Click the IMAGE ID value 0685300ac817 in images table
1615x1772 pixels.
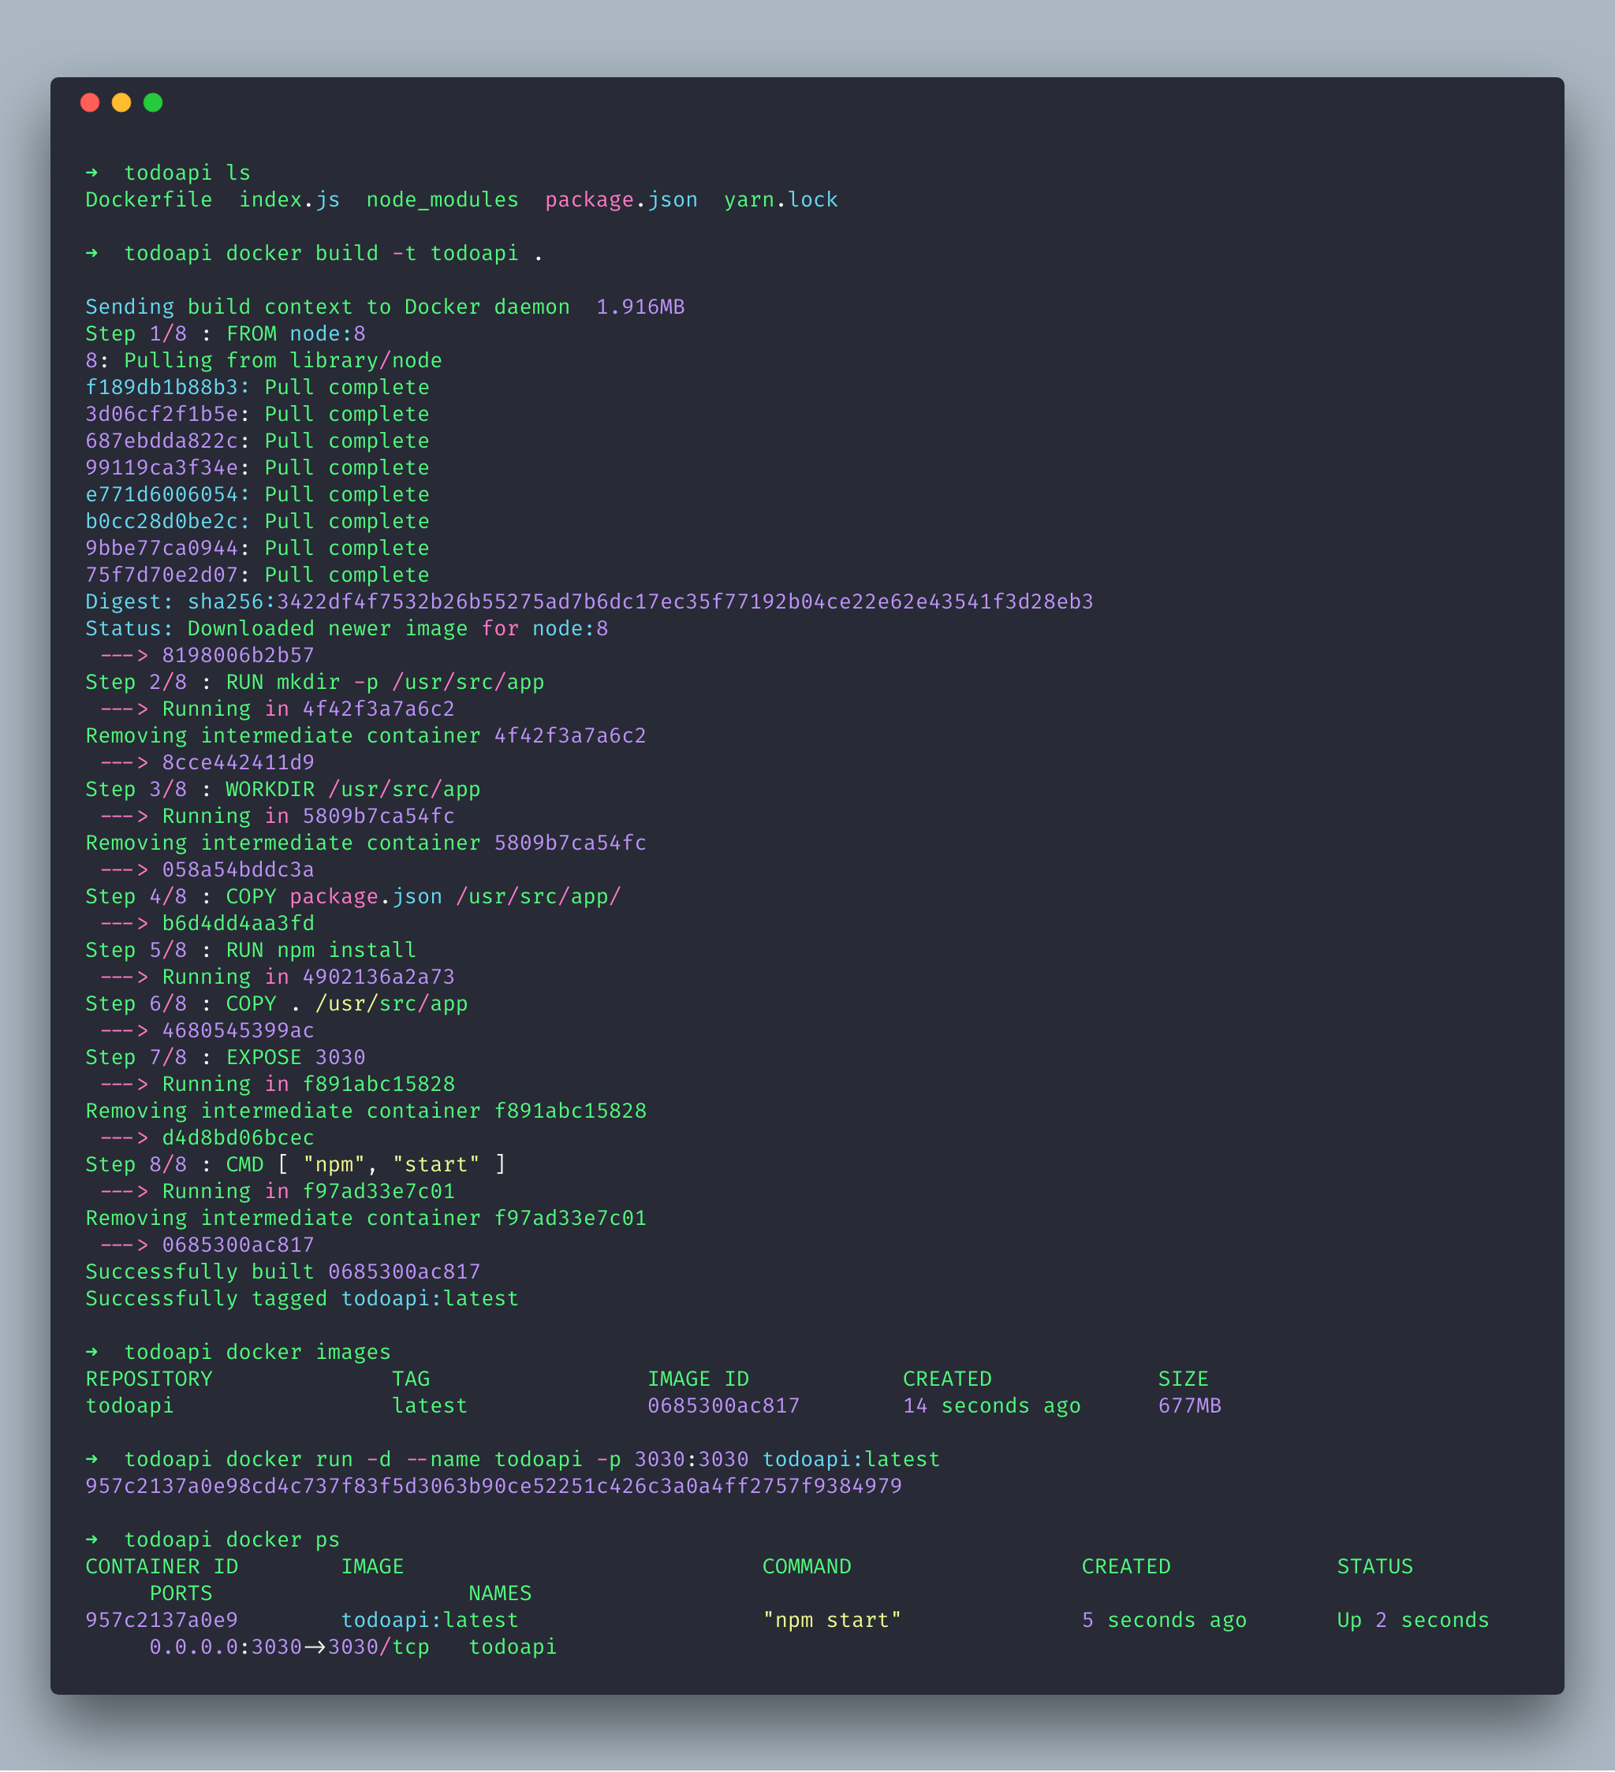coord(724,1406)
